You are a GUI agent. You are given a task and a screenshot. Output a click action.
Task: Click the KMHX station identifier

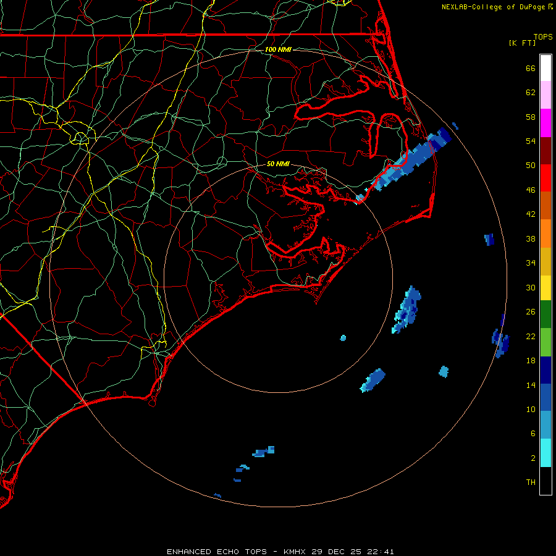[x=295, y=552]
